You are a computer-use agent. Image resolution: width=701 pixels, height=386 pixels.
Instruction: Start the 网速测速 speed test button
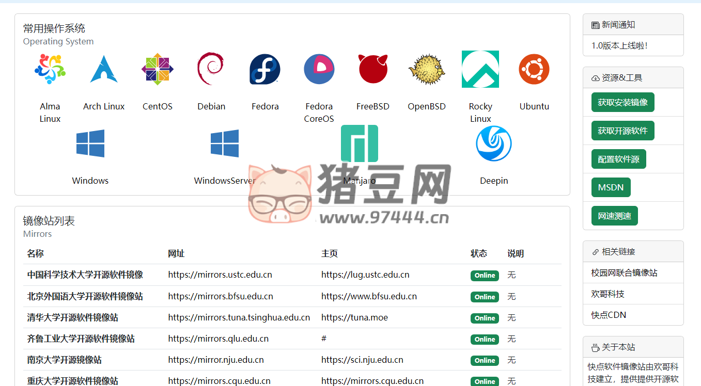pos(614,216)
